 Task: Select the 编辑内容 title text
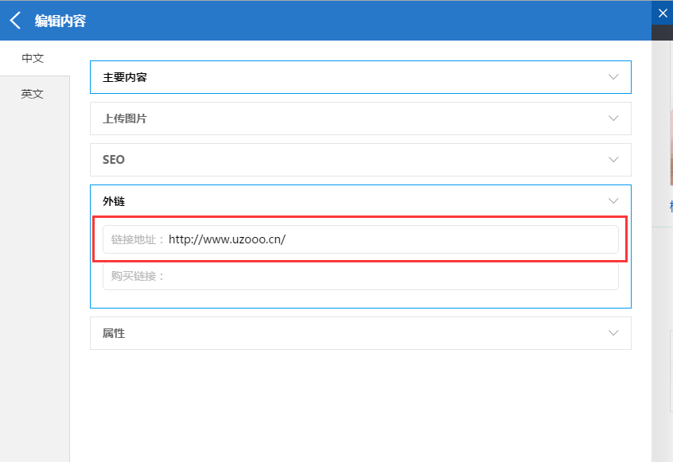pos(60,21)
